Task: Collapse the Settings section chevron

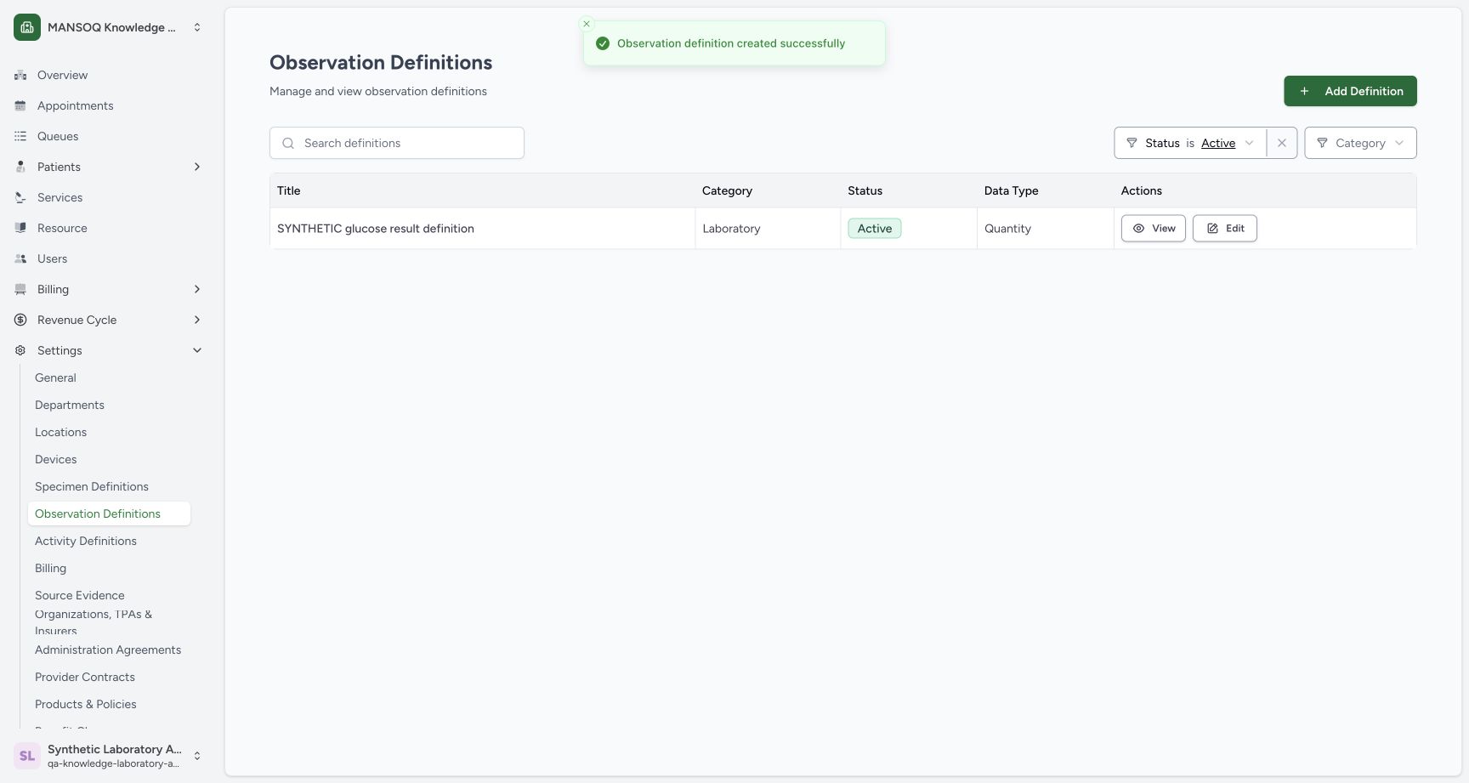Action: [x=197, y=350]
